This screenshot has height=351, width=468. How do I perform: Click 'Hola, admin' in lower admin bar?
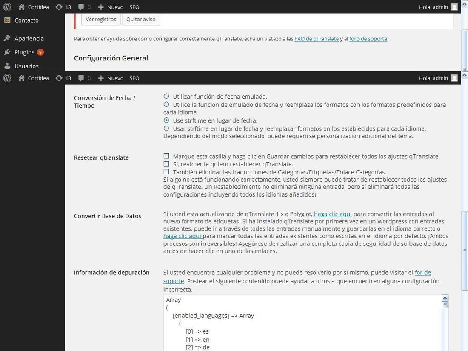click(x=433, y=78)
